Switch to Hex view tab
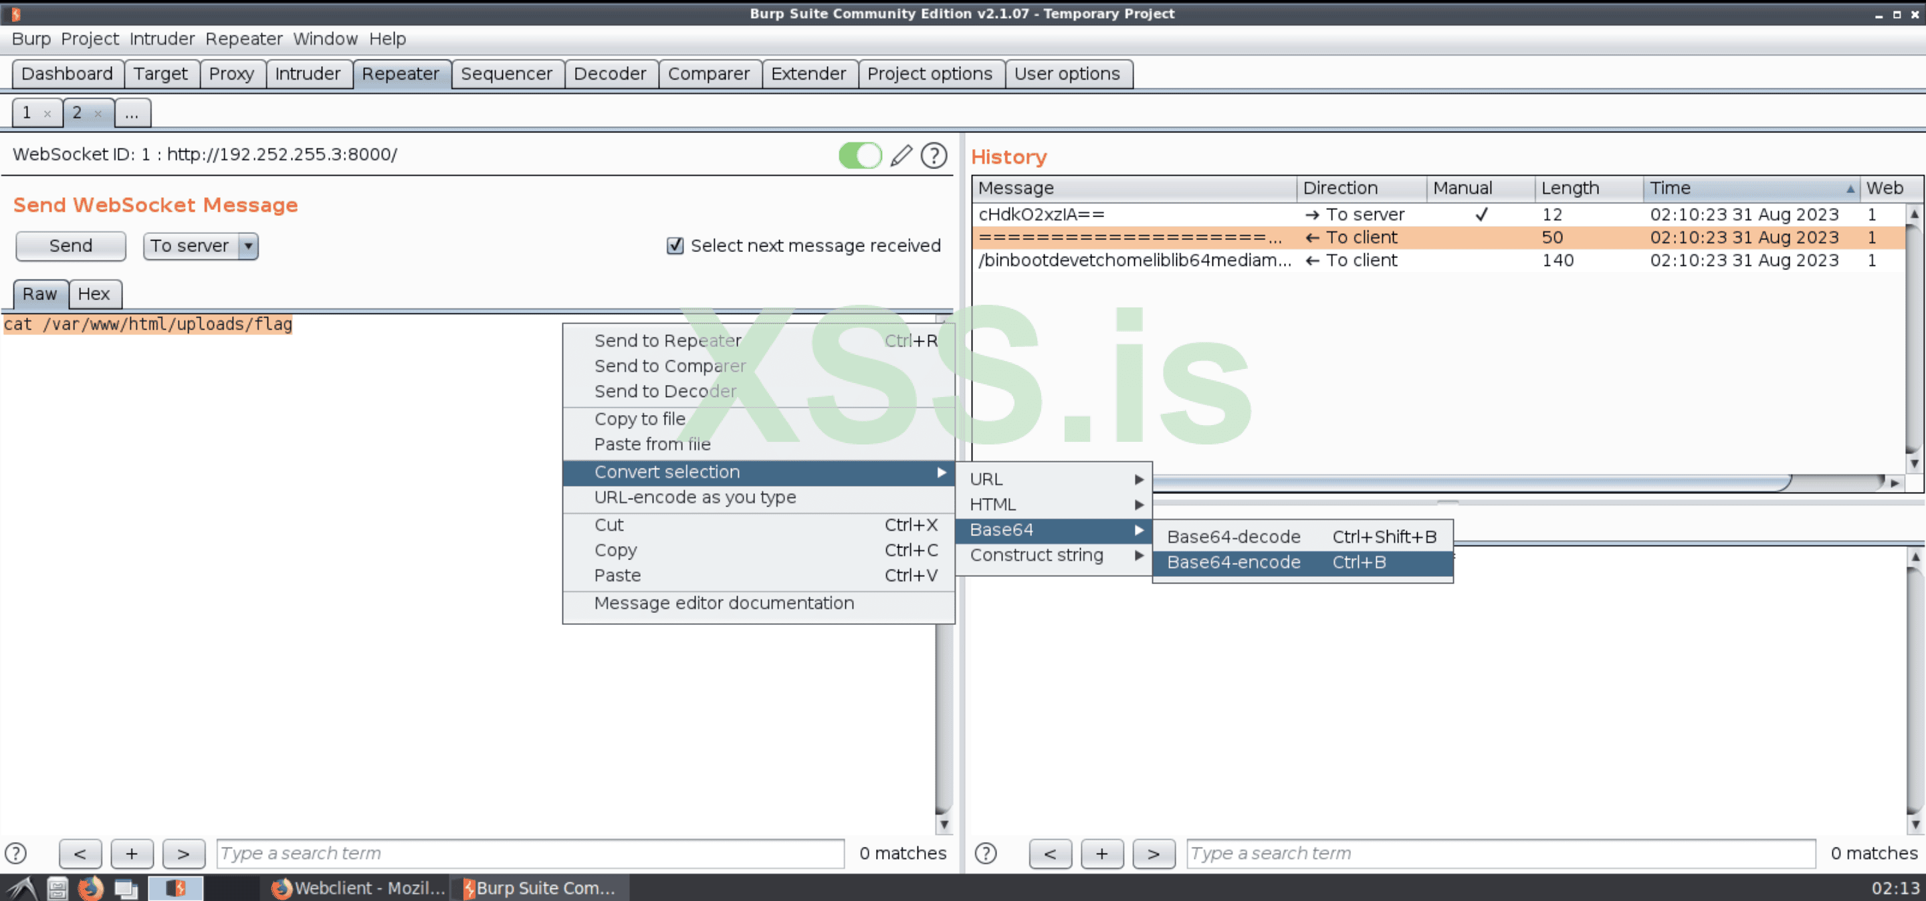 94,293
